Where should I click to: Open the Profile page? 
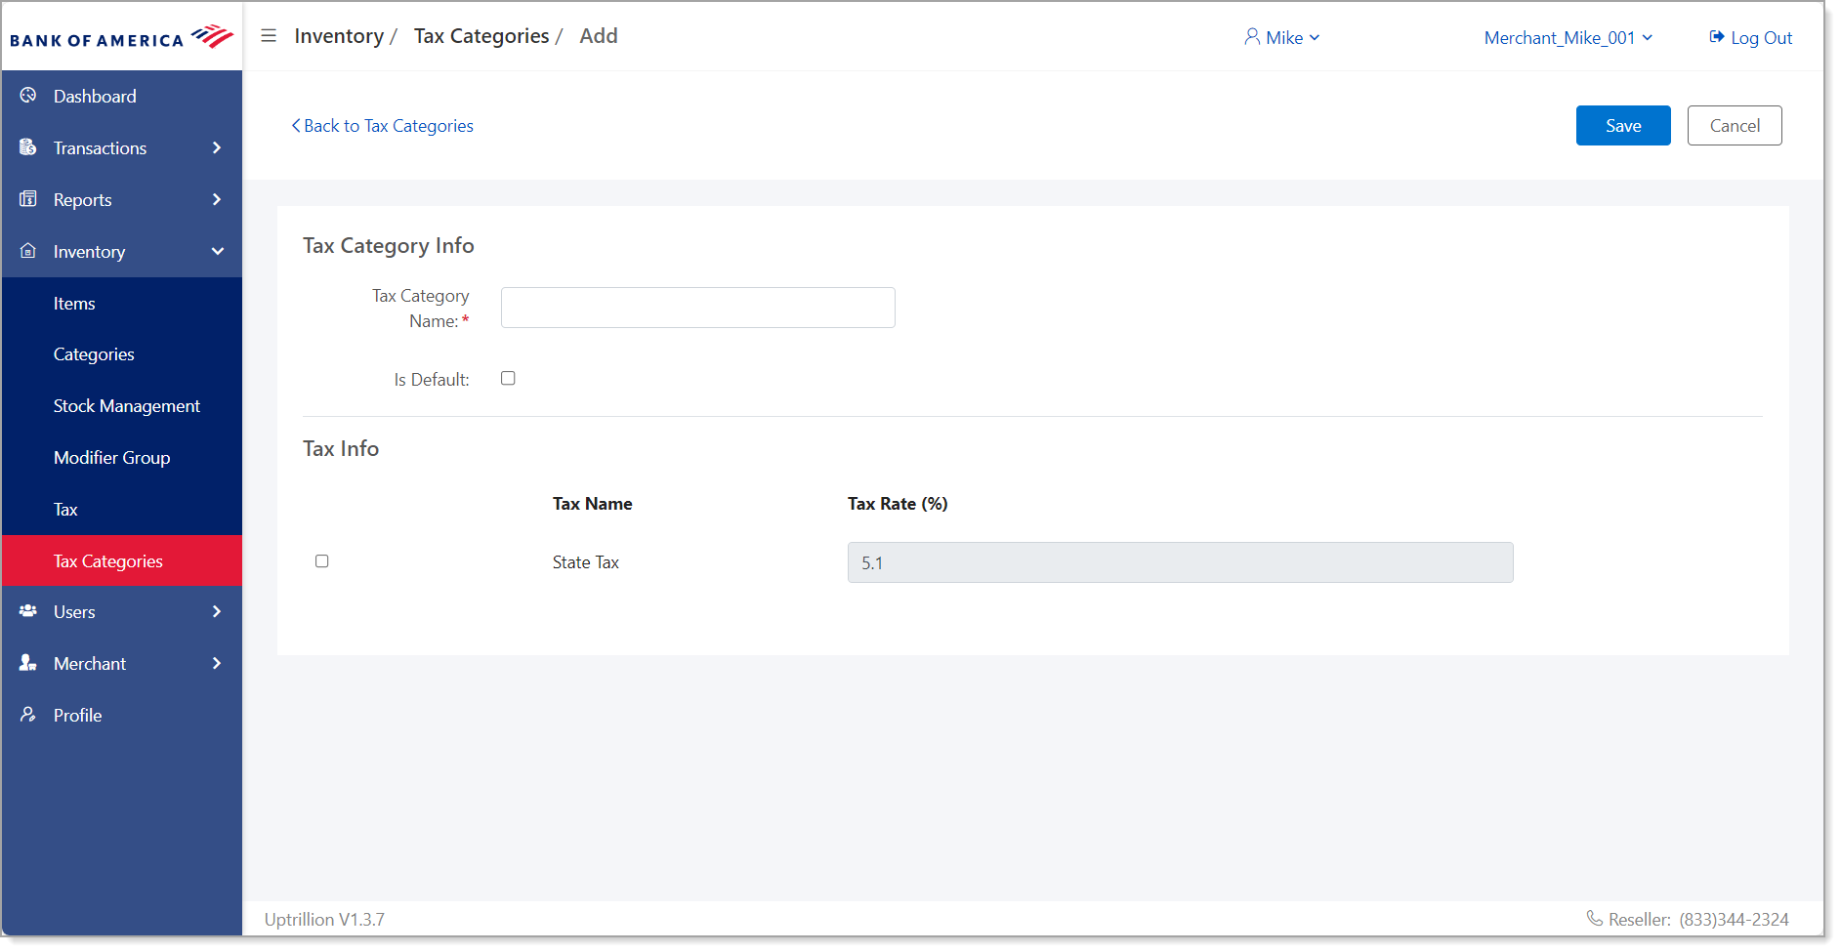(122, 715)
